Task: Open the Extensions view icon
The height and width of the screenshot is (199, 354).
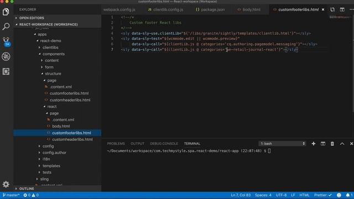Action: [6, 71]
